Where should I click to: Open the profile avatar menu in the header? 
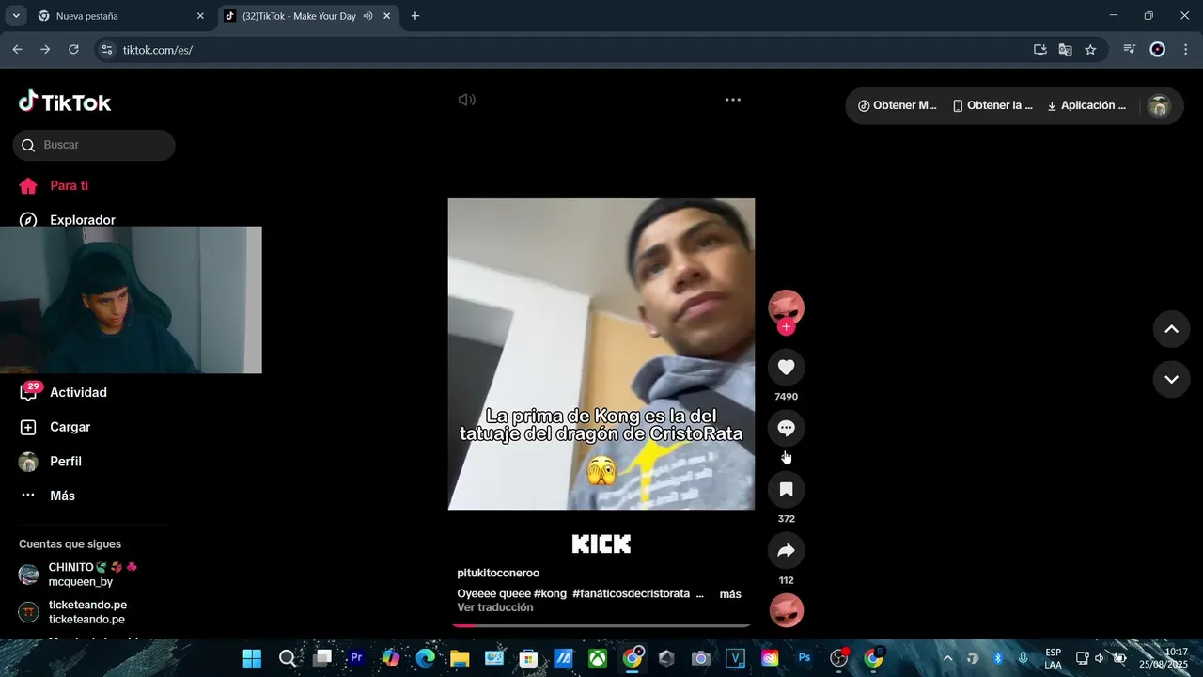click(x=1159, y=106)
